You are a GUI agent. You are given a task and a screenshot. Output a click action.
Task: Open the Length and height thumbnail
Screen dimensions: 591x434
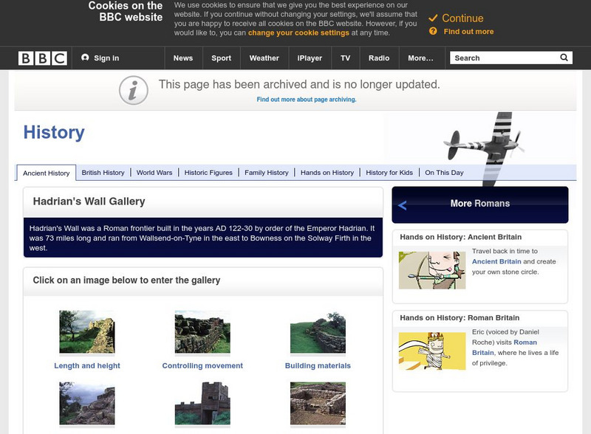87,331
